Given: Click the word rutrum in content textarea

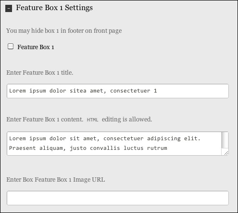Looking at the screenshot, I should click(157, 148).
